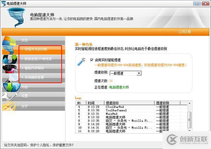Select 4. 系统错误修复 menu item
Screen dimensions: 211x149
34,77
